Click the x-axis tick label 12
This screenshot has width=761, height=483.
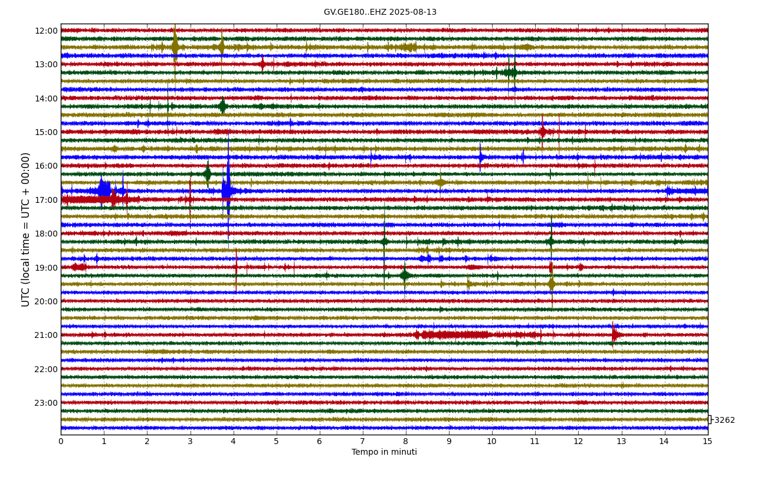coord(578,441)
